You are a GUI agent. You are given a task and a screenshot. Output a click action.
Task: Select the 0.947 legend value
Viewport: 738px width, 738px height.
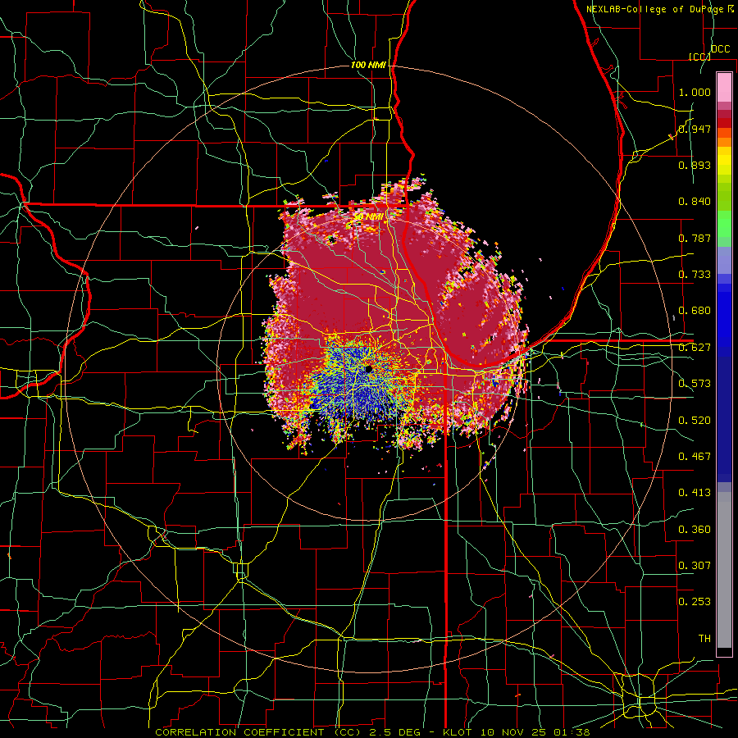695,129
